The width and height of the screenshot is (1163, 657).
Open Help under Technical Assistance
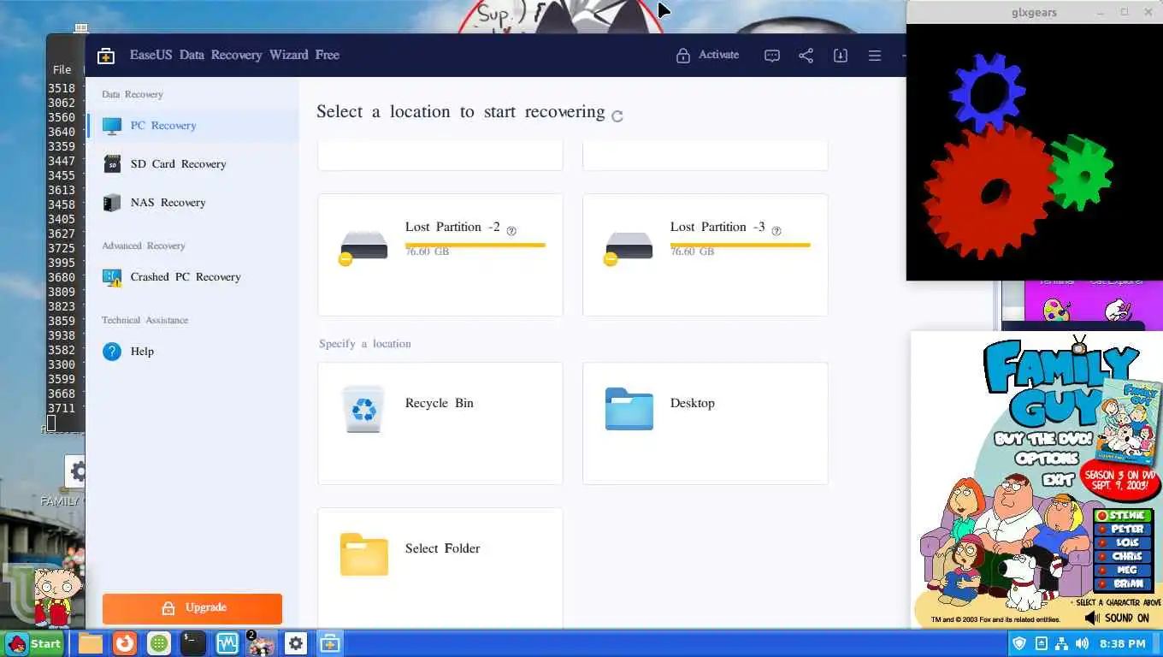(x=193, y=352)
